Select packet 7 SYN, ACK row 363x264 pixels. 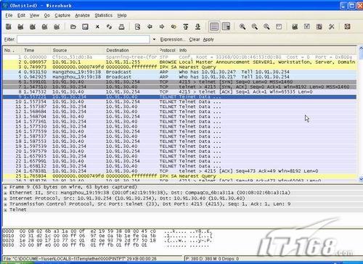click(180, 87)
